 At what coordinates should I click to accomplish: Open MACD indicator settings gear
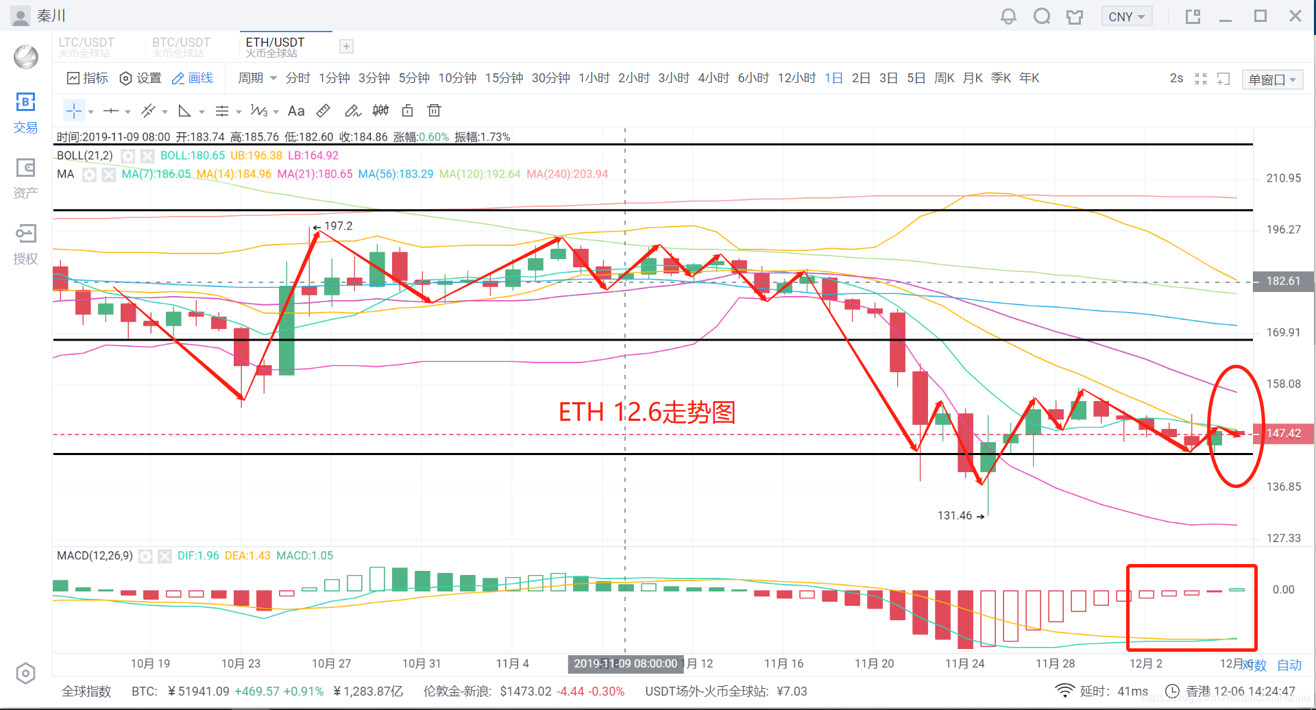click(145, 556)
